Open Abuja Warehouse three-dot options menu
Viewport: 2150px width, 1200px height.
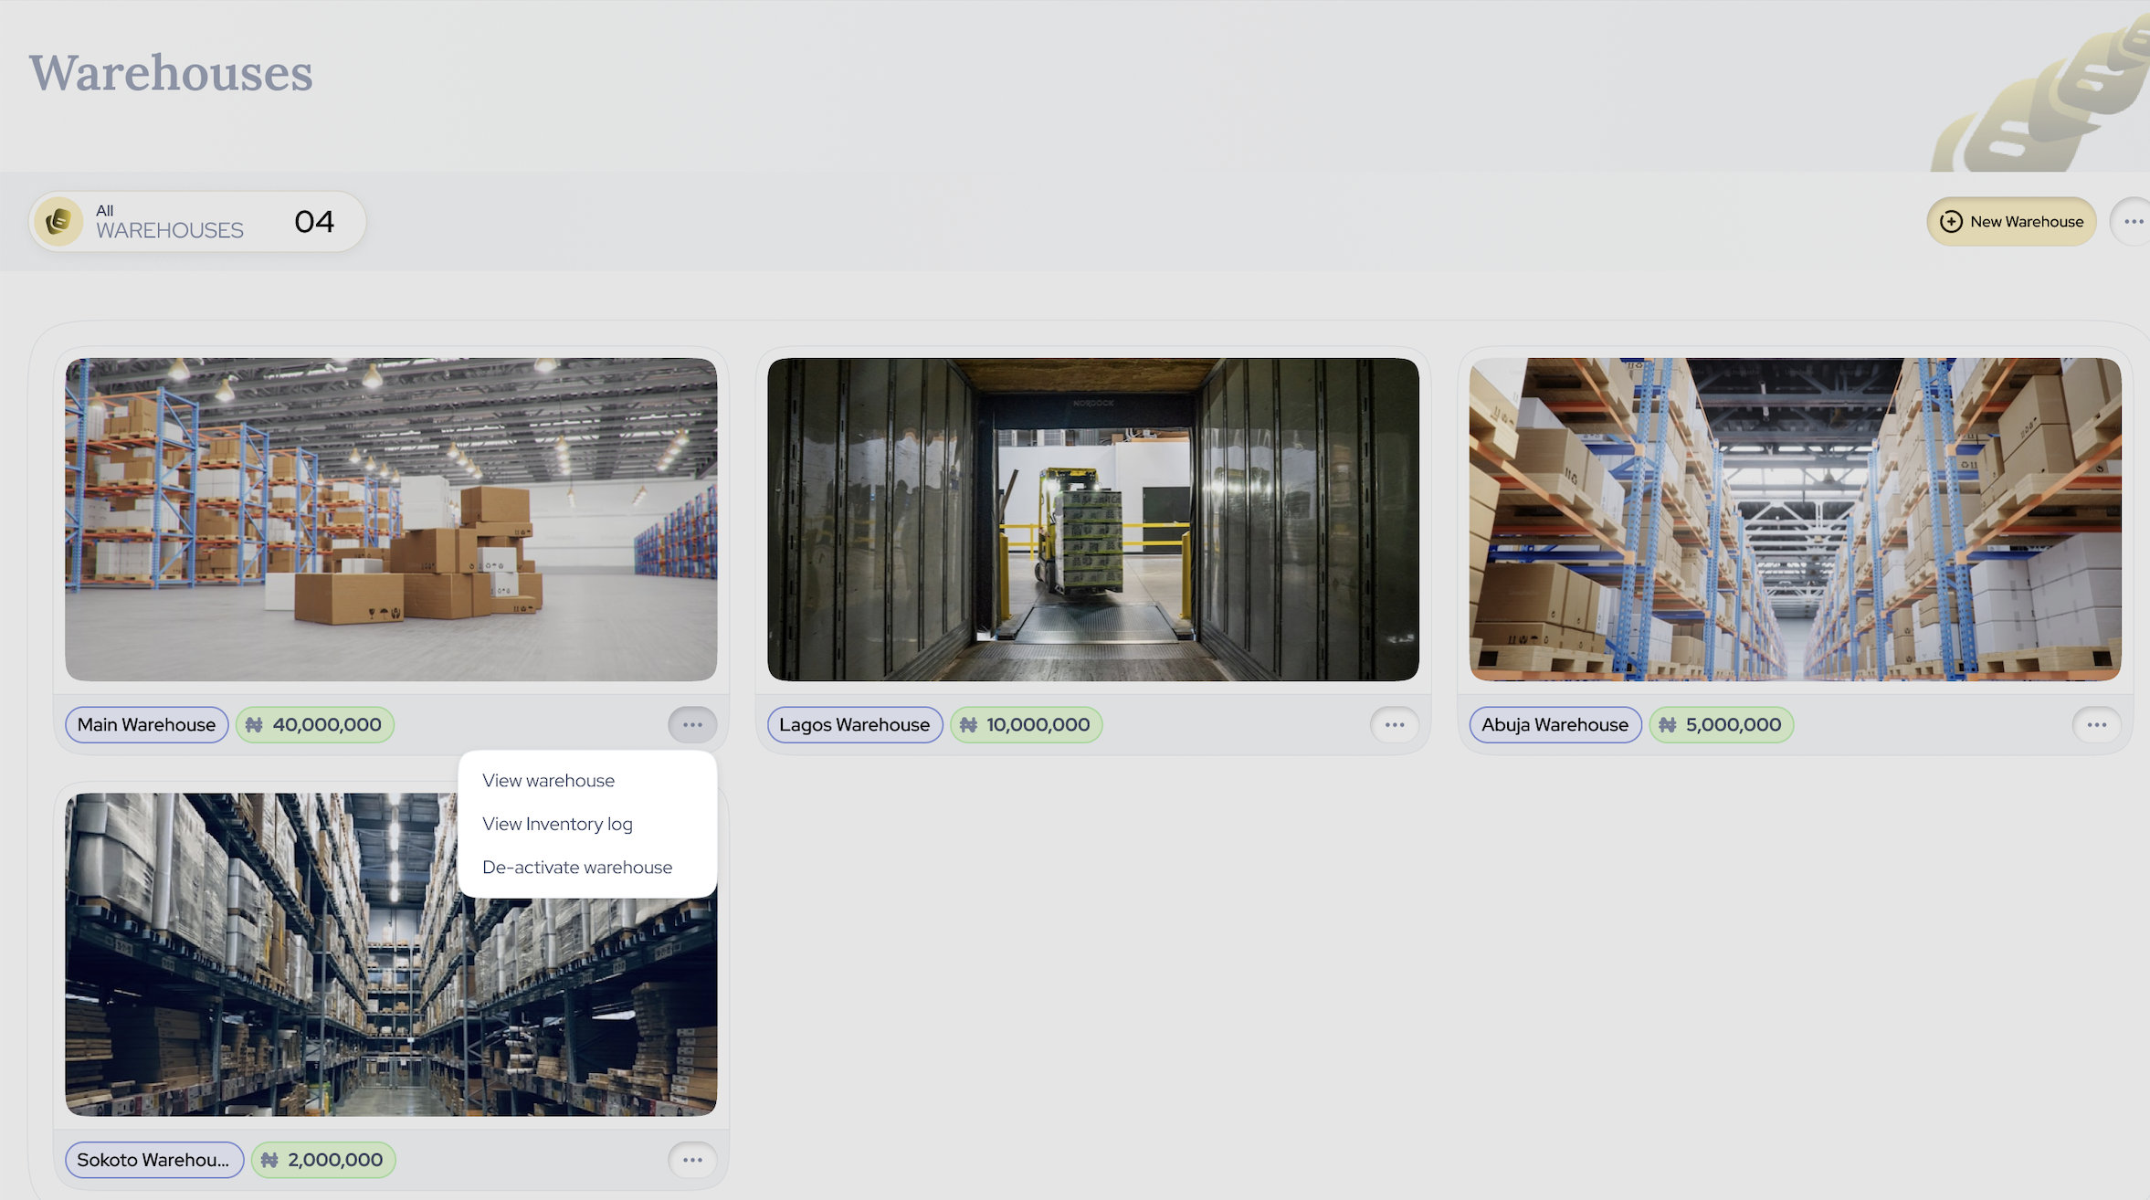2095,725
